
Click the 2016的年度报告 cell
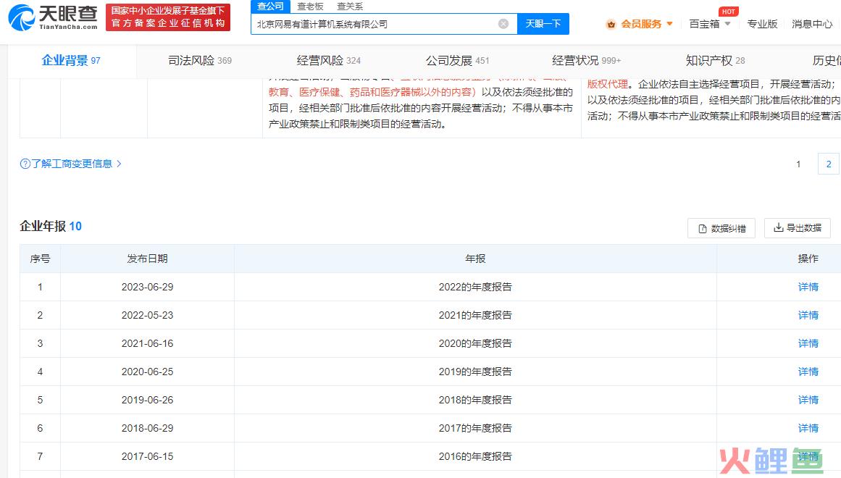tap(475, 456)
